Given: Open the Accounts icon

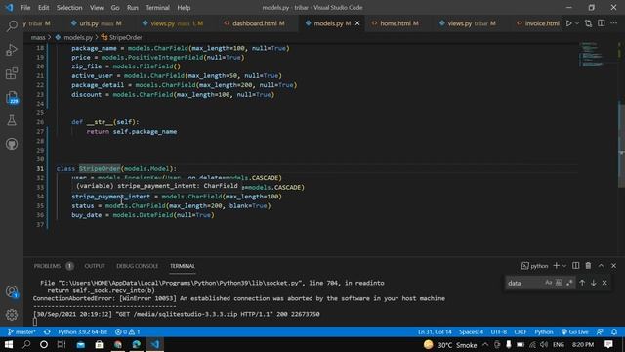Looking at the screenshot, I should (12, 291).
